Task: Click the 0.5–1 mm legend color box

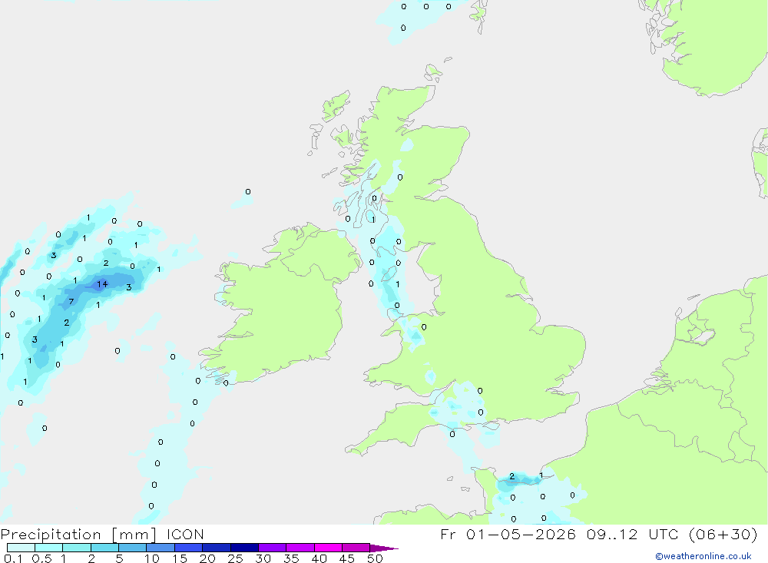Action: [x=49, y=548]
